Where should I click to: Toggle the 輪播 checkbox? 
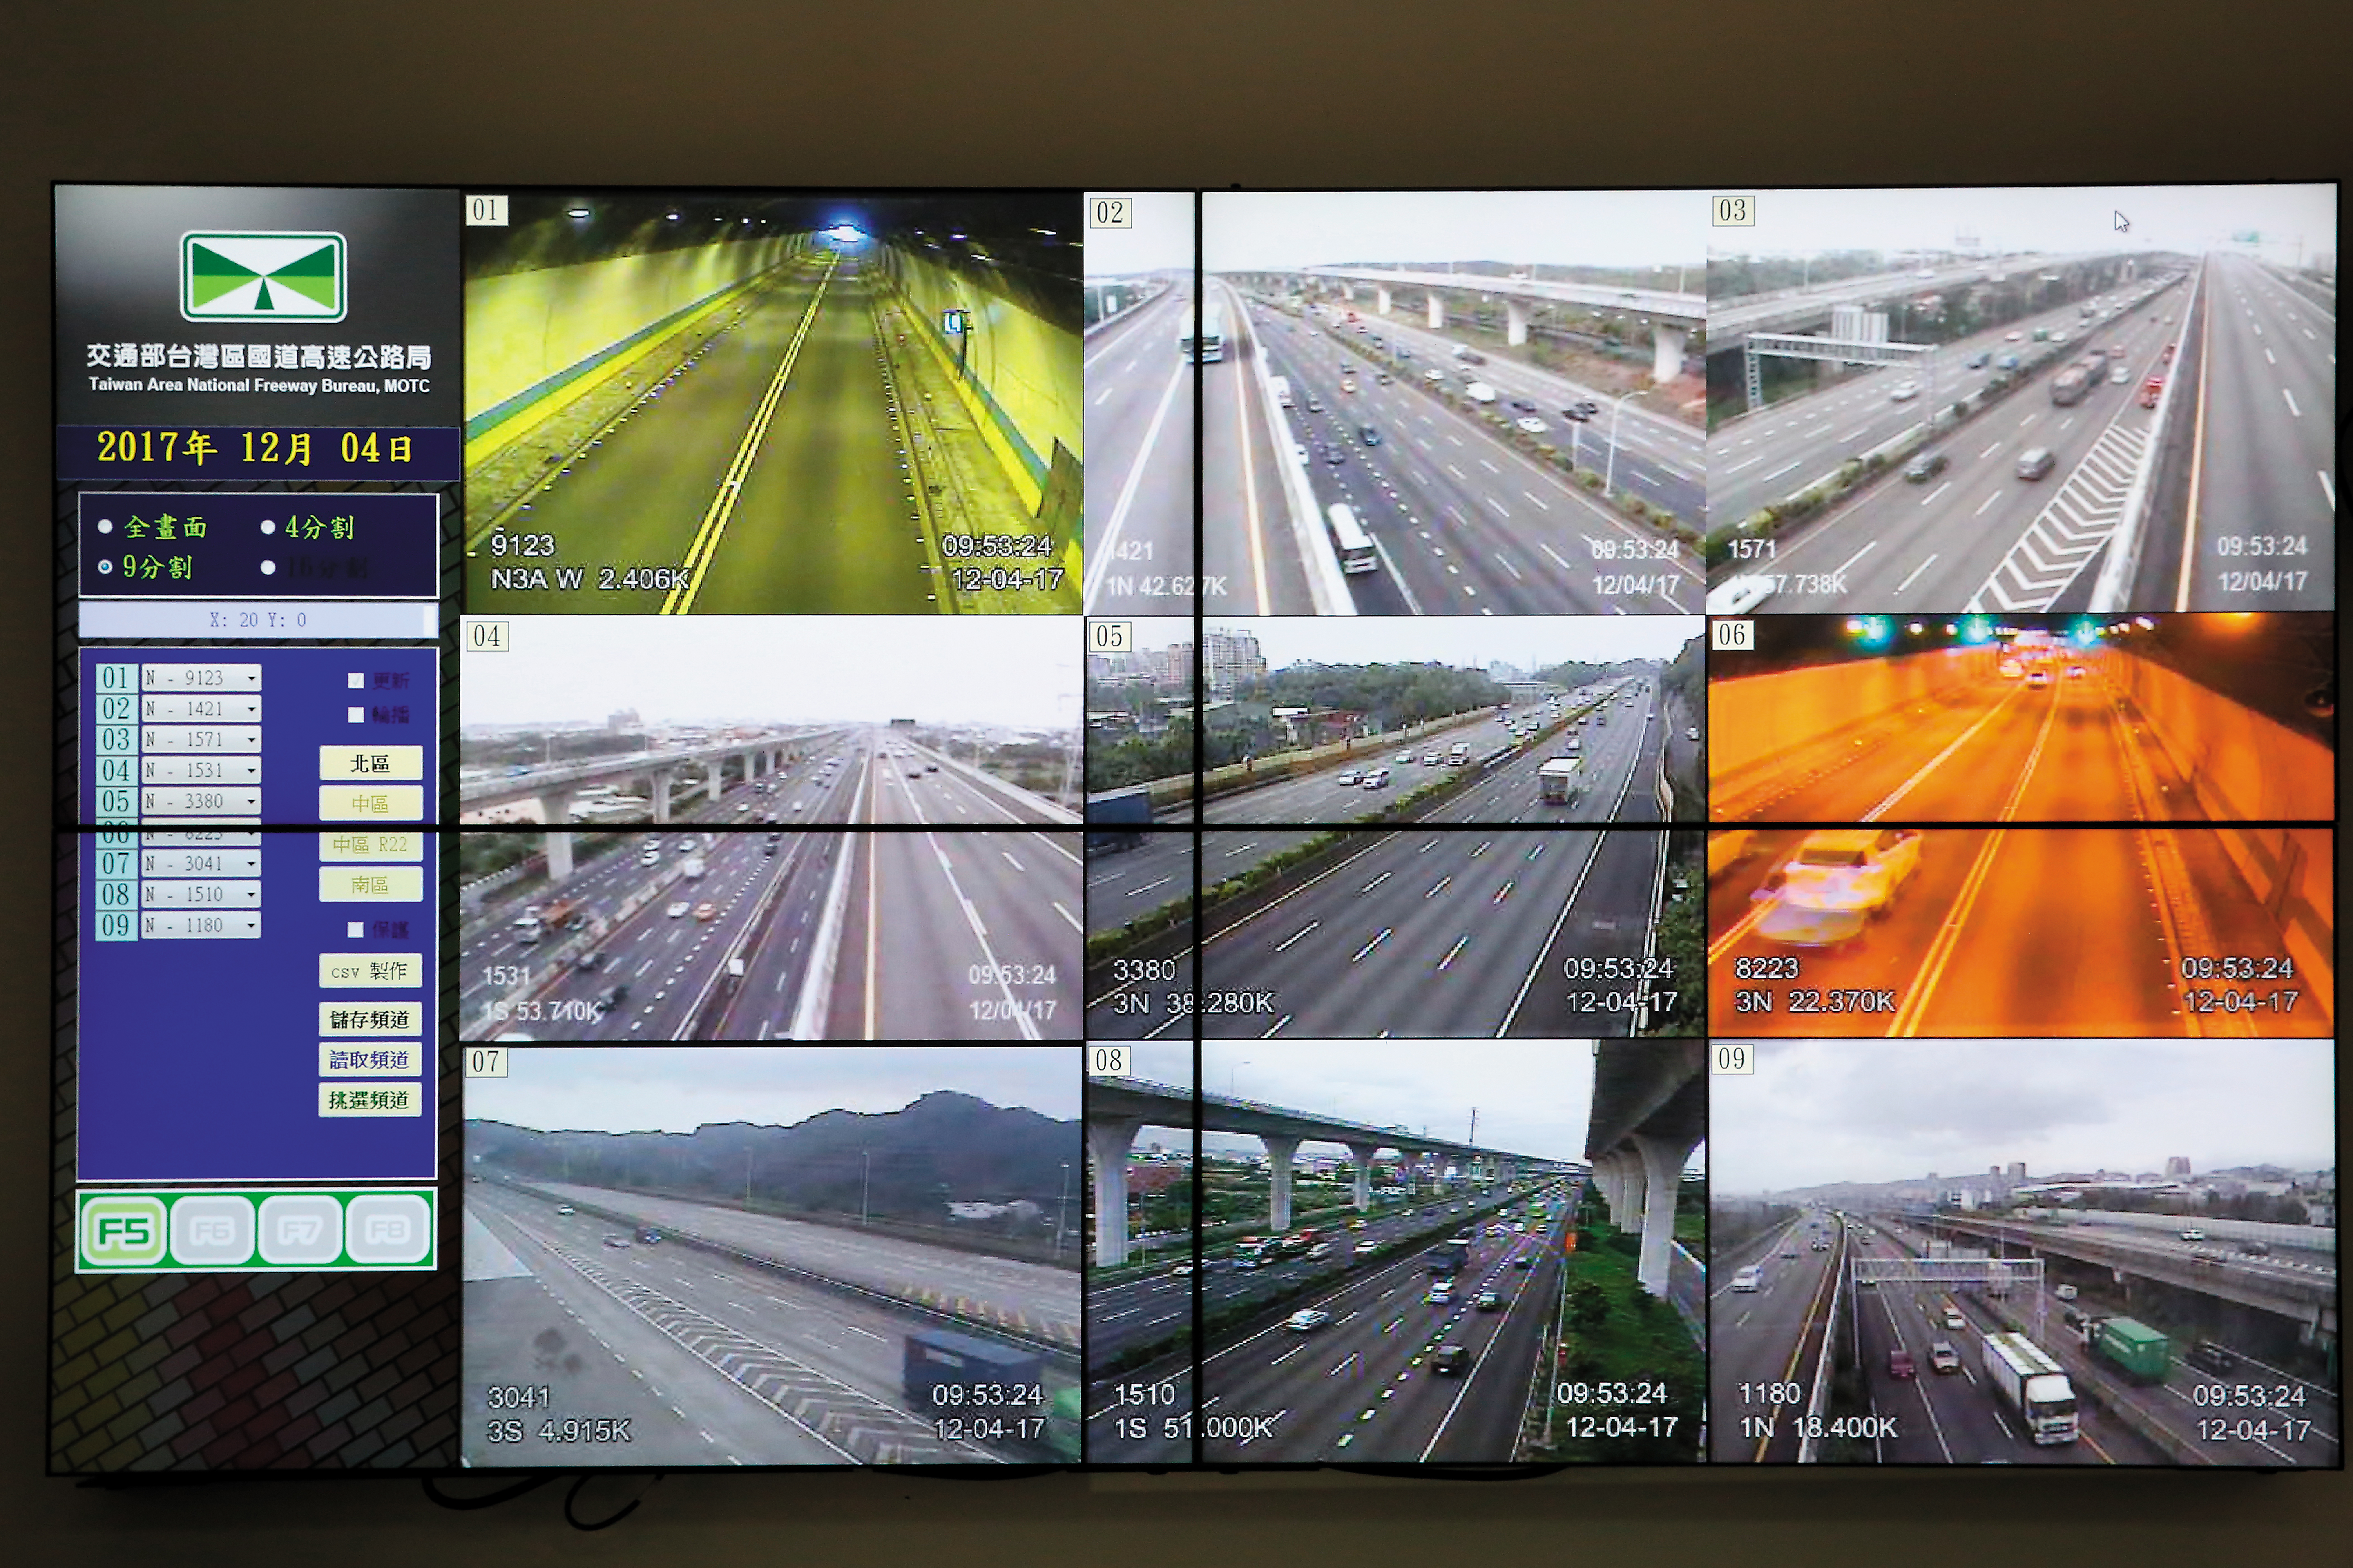coord(355,715)
